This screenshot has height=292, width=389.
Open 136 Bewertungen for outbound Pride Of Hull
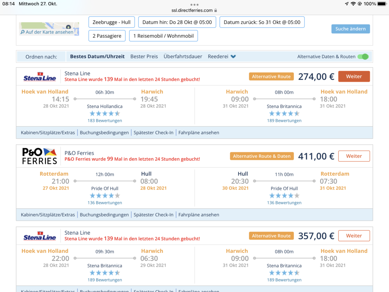coord(105,203)
